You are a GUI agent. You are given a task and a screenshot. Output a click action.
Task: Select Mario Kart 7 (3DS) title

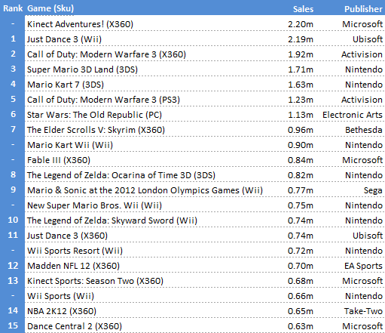point(66,85)
